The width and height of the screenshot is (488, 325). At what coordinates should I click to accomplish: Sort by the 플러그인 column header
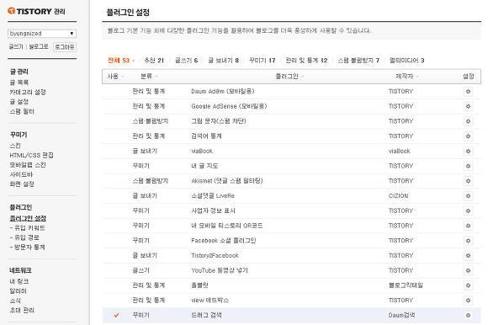pos(289,77)
